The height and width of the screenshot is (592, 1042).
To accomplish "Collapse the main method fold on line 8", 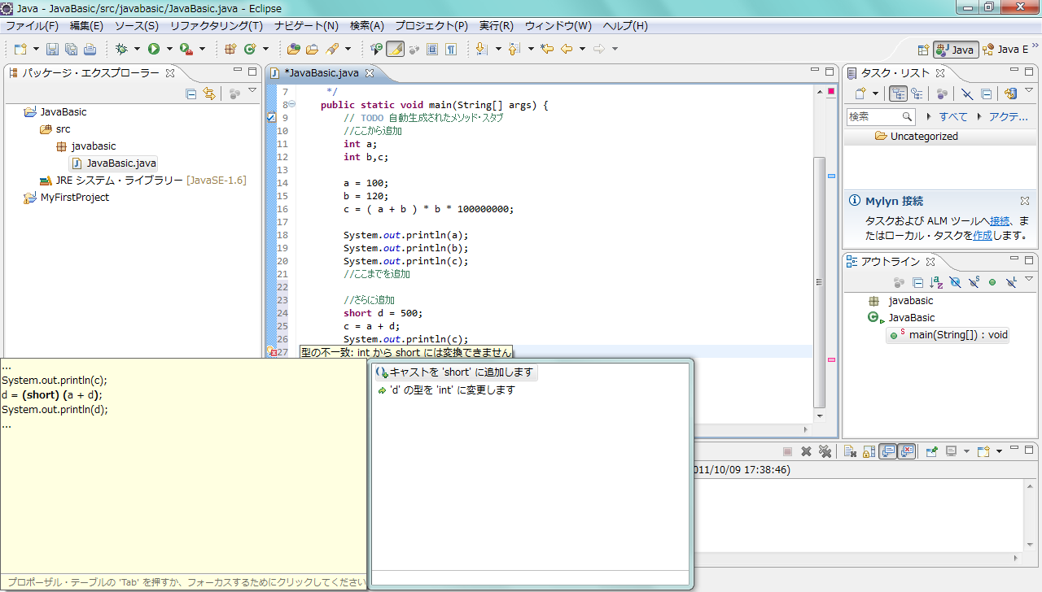I will pyautogui.click(x=292, y=105).
